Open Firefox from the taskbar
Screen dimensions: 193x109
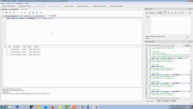[53, 107]
